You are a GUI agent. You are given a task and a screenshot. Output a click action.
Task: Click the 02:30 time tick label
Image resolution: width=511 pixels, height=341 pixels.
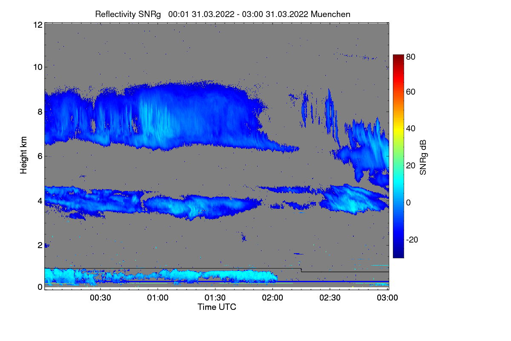pyautogui.click(x=330, y=298)
